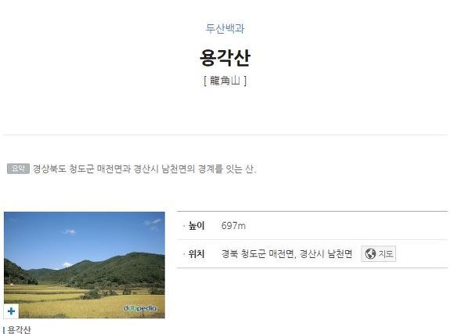Screen dimensions: 454x334
Task: Click 경산시 남천면의 in the summary sentence
Action: [x=164, y=169]
